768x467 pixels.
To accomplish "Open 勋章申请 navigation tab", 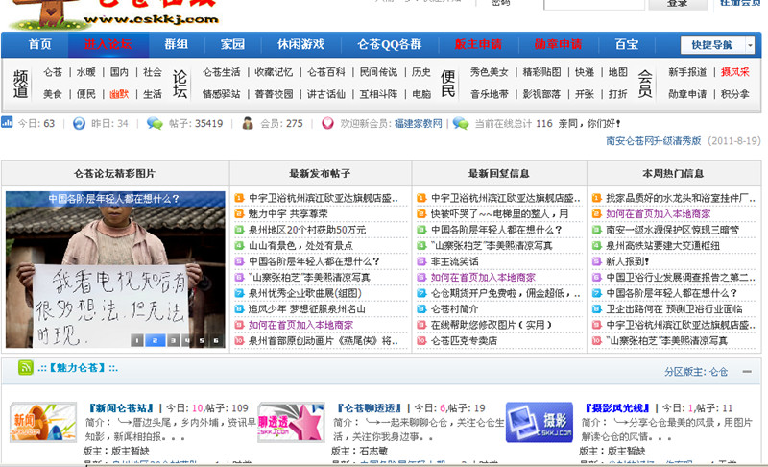I will click(x=558, y=44).
